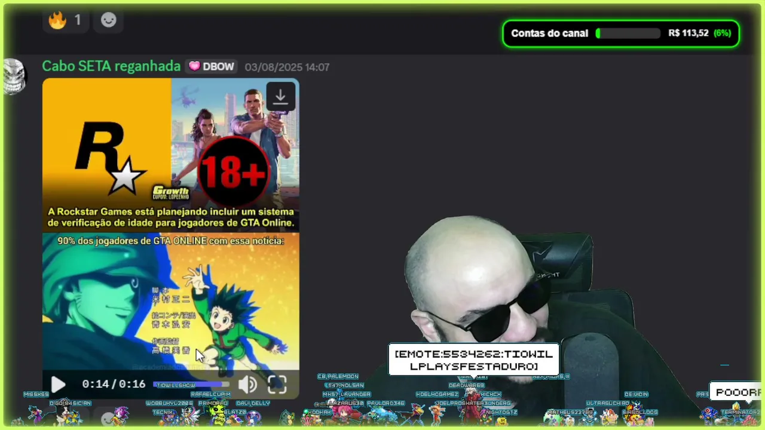Click the Contas do canal progress bar
The width and height of the screenshot is (765, 430).
coord(628,33)
